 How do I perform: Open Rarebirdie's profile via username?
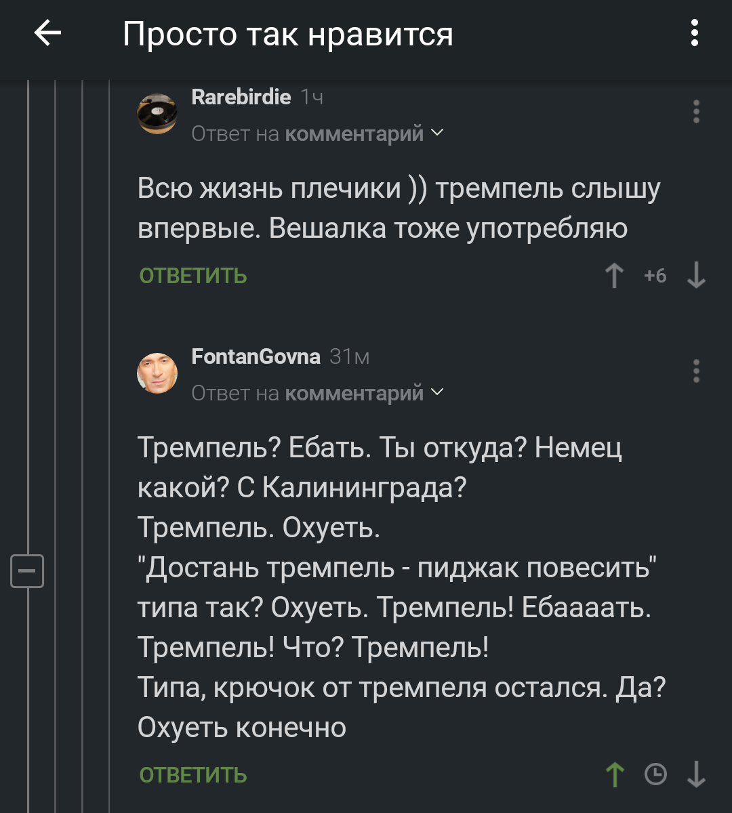241,97
